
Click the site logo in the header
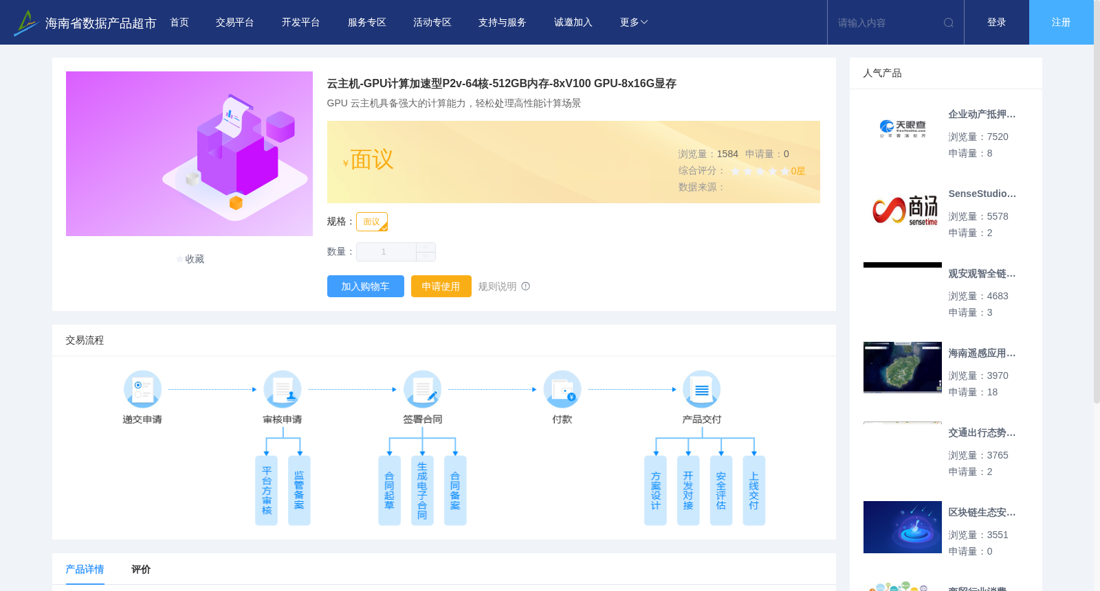pos(25,23)
